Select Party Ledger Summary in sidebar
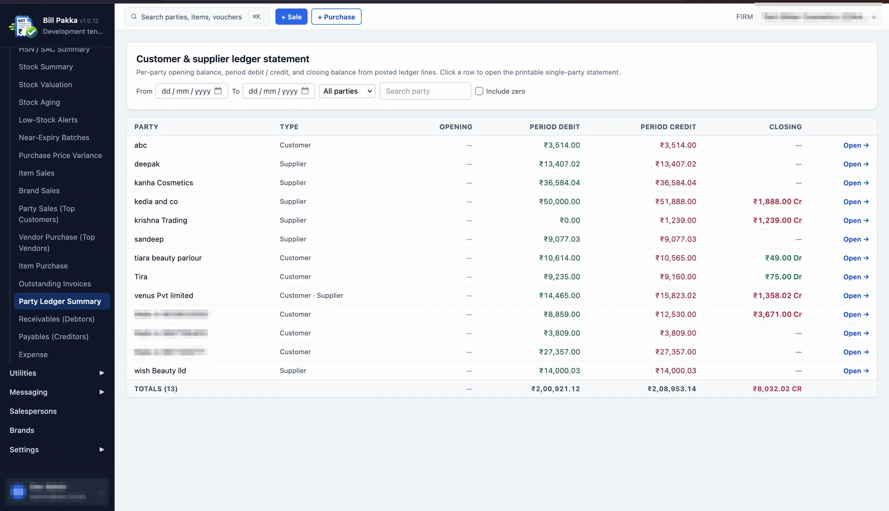The image size is (889, 511). tap(62, 301)
